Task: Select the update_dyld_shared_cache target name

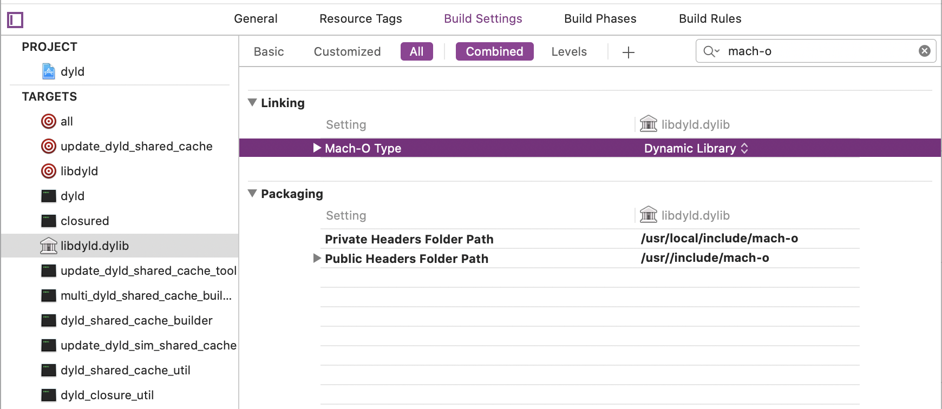Action: tap(136, 146)
